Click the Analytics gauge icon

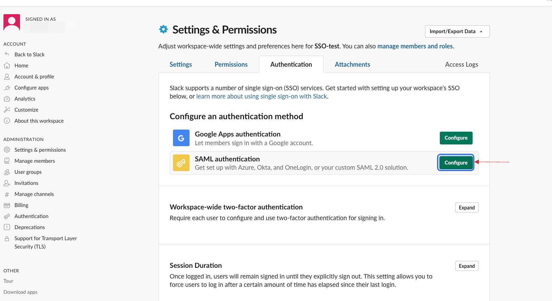7,98
